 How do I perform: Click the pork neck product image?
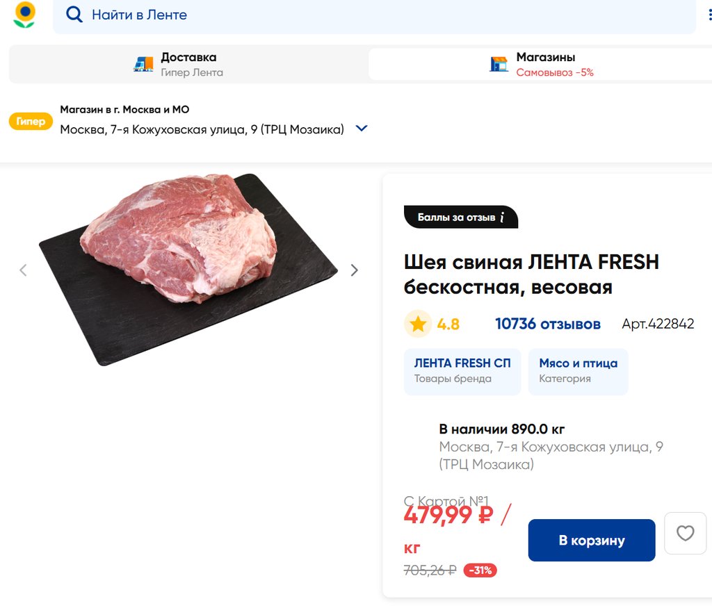click(186, 268)
